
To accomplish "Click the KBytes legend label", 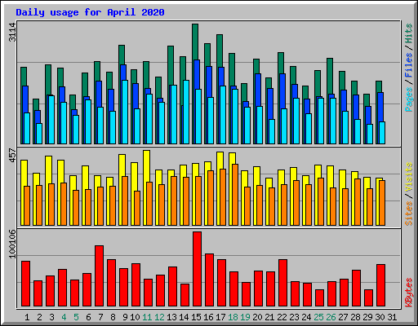I will (x=409, y=293).
